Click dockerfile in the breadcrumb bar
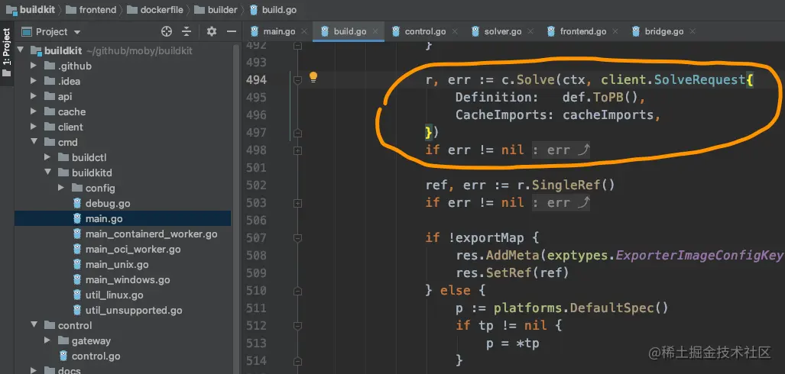This screenshot has width=785, height=374. tap(154, 9)
